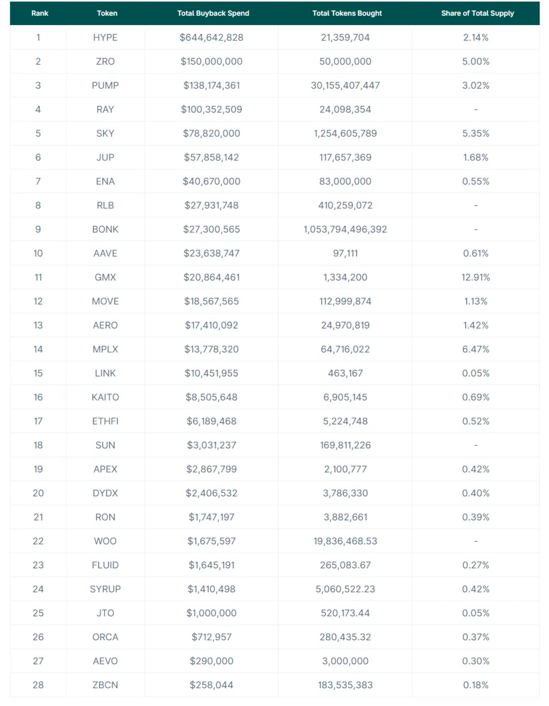Select MPLX's 6.47% share value
This screenshot has height=706, width=549.
(475, 349)
